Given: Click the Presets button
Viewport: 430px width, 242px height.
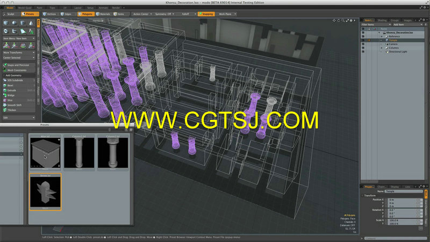Looking at the screenshot, I should tap(30, 14).
